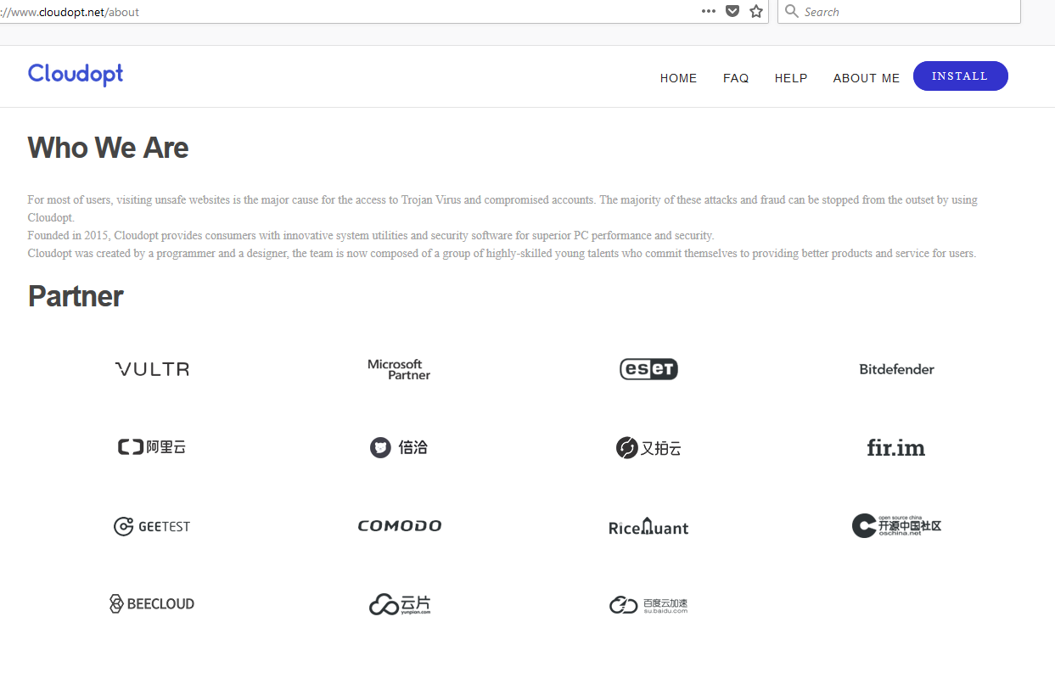Viewport: 1055px width, 684px height.
Task: Go to the HOME page
Action: tap(678, 78)
